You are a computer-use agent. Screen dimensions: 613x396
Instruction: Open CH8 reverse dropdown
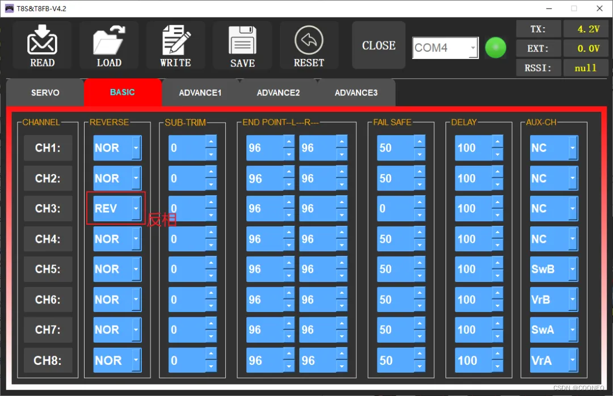(136, 360)
